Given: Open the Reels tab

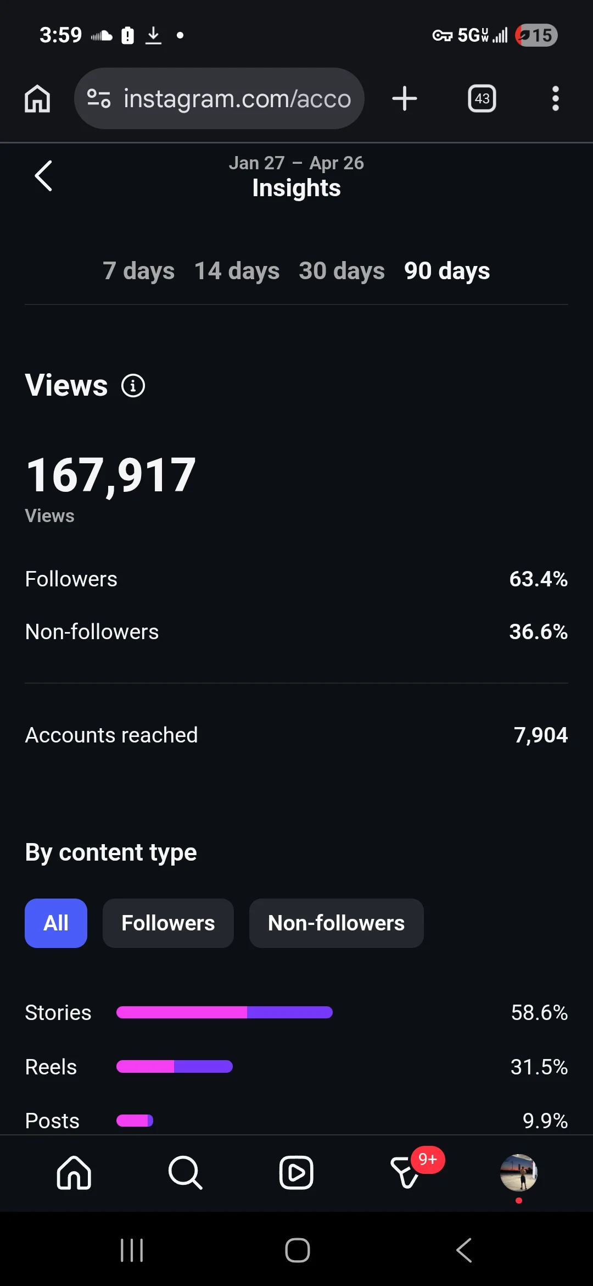Looking at the screenshot, I should 296,1173.
